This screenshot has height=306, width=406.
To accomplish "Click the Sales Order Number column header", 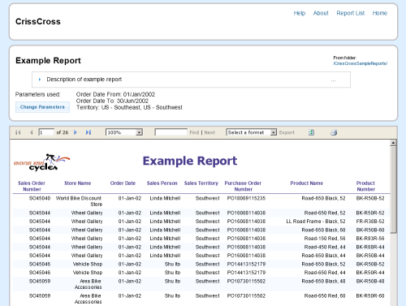I will [x=32, y=186].
